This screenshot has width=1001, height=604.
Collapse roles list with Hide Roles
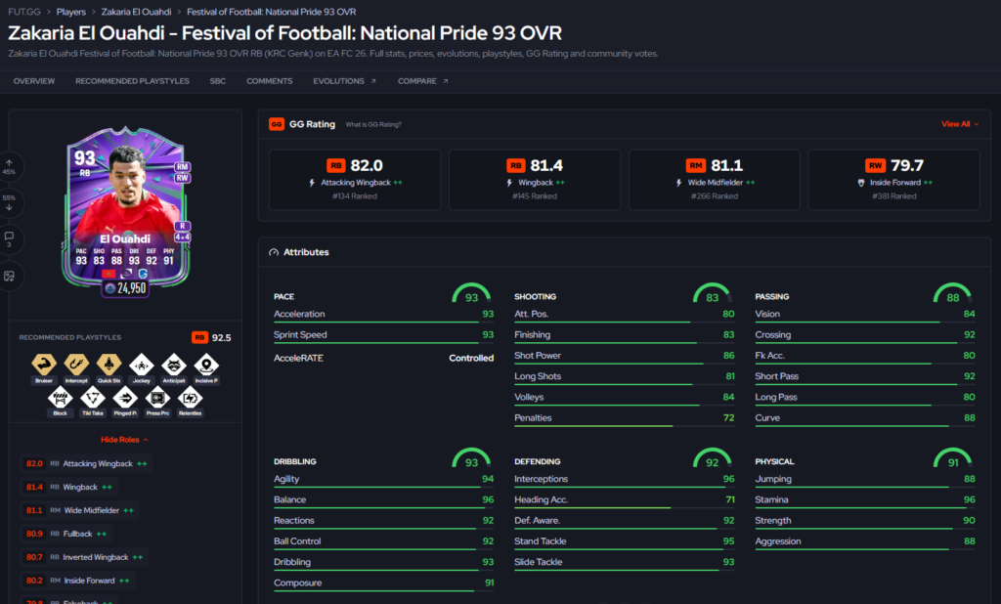tap(124, 439)
